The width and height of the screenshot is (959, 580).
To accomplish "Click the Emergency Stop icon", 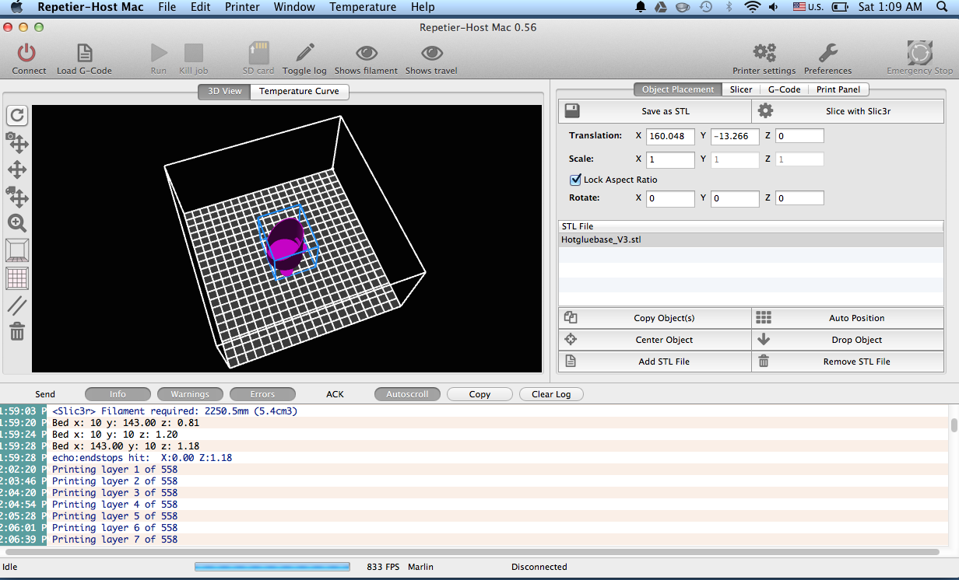I will pos(919,53).
